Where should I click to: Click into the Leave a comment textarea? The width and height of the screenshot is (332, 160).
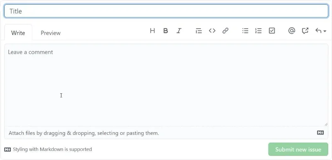(166, 85)
